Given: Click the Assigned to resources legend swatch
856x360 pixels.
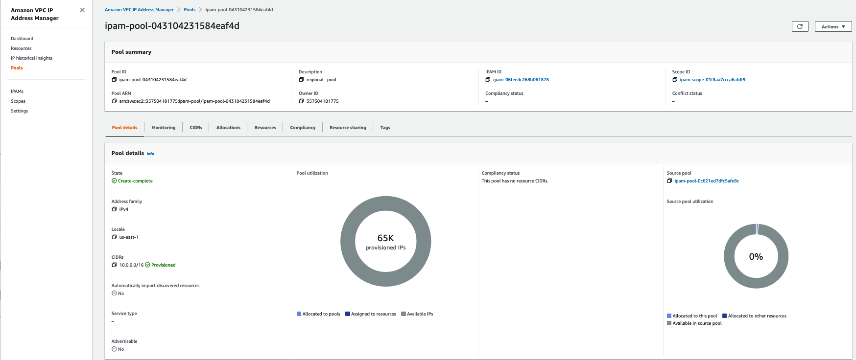Looking at the screenshot, I should (x=348, y=314).
